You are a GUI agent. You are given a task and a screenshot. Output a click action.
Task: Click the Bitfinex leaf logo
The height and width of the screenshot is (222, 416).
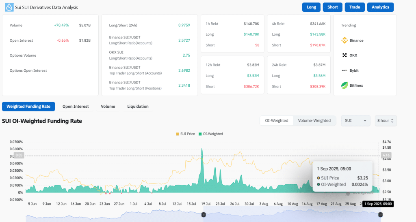click(344, 85)
